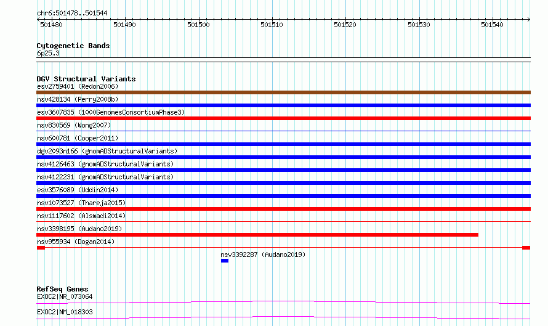Open nsv3392287 (Audano2019) variant label
The width and height of the screenshot is (548, 326).
263,255
